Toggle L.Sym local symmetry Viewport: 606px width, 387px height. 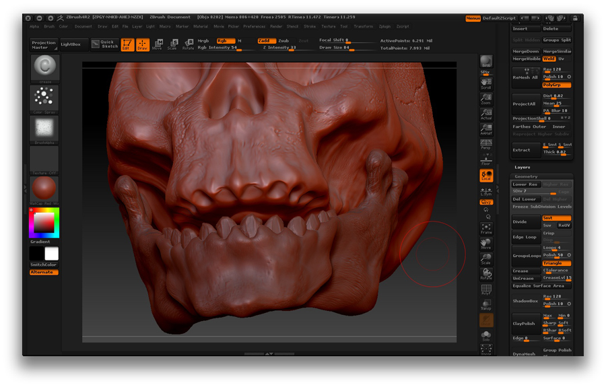[485, 192]
